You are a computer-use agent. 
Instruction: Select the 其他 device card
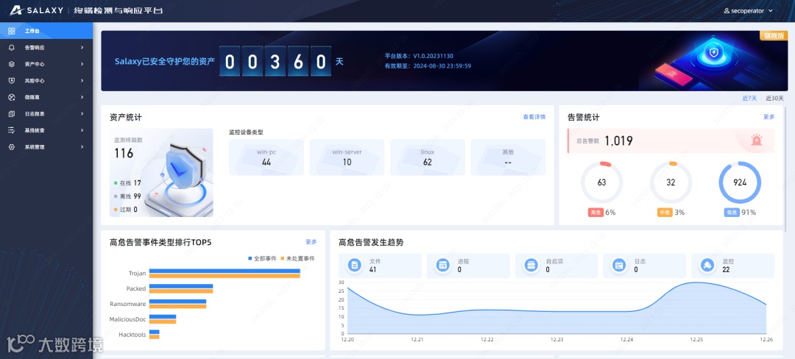point(508,157)
